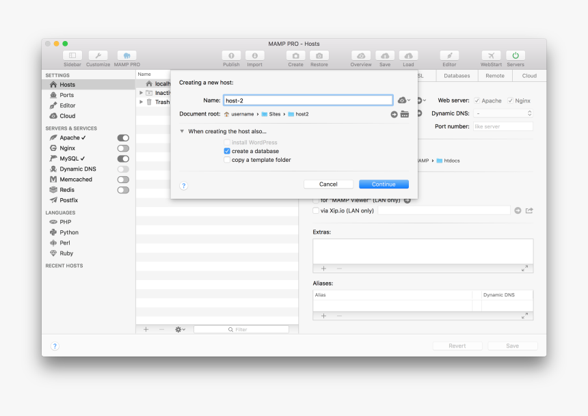Switch to the Remote tab
The height and width of the screenshot is (416, 588).
point(495,76)
